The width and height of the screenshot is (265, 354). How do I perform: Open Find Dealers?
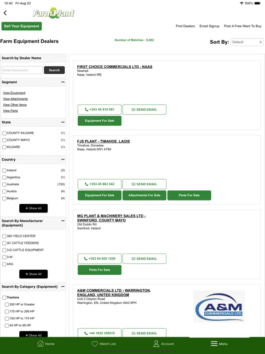pos(185,26)
